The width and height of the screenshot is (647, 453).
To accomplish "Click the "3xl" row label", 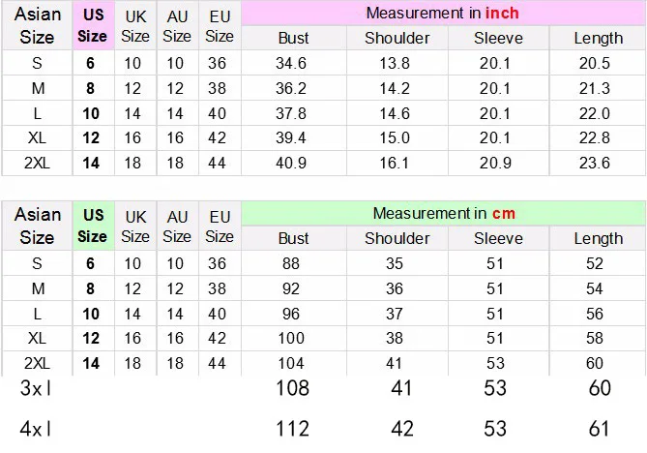I will click(37, 389).
